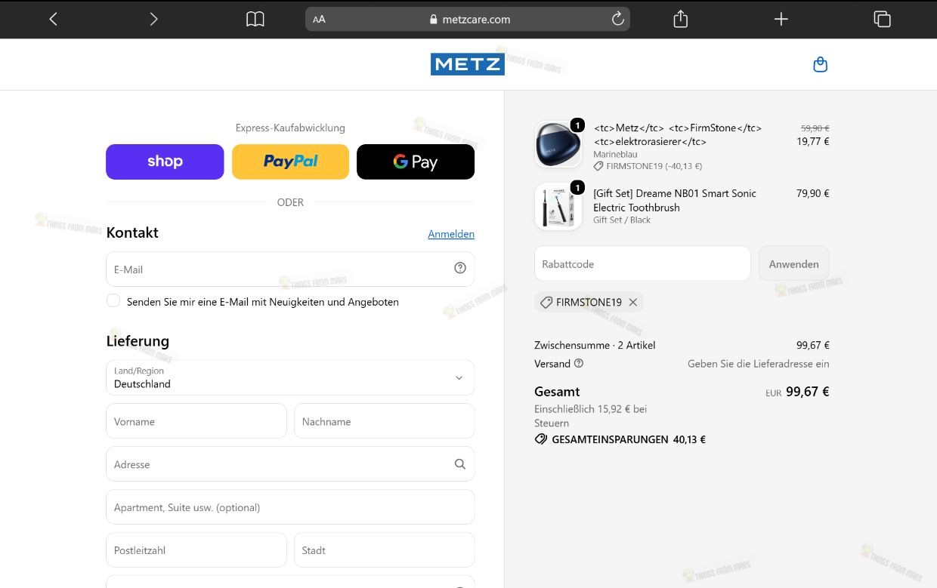The height and width of the screenshot is (588, 937).
Task: Focus the Adresse field
Action: (x=290, y=464)
